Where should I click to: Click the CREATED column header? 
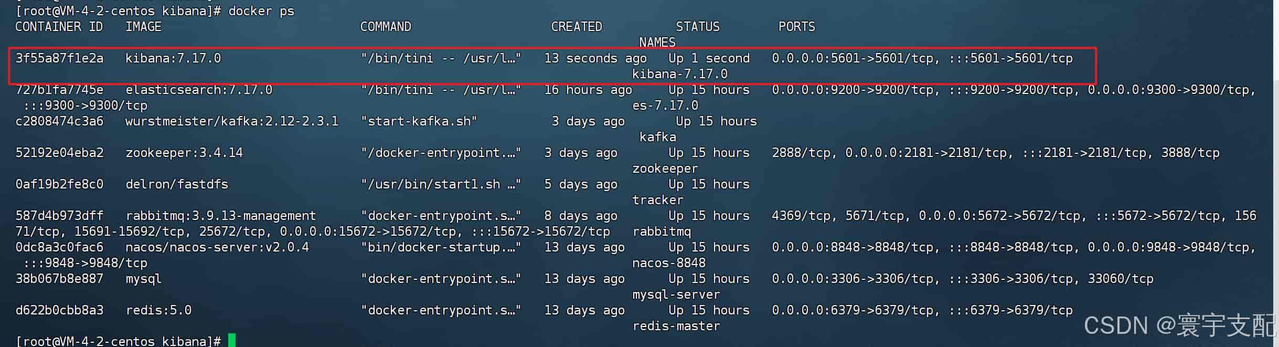pos(577,27)
